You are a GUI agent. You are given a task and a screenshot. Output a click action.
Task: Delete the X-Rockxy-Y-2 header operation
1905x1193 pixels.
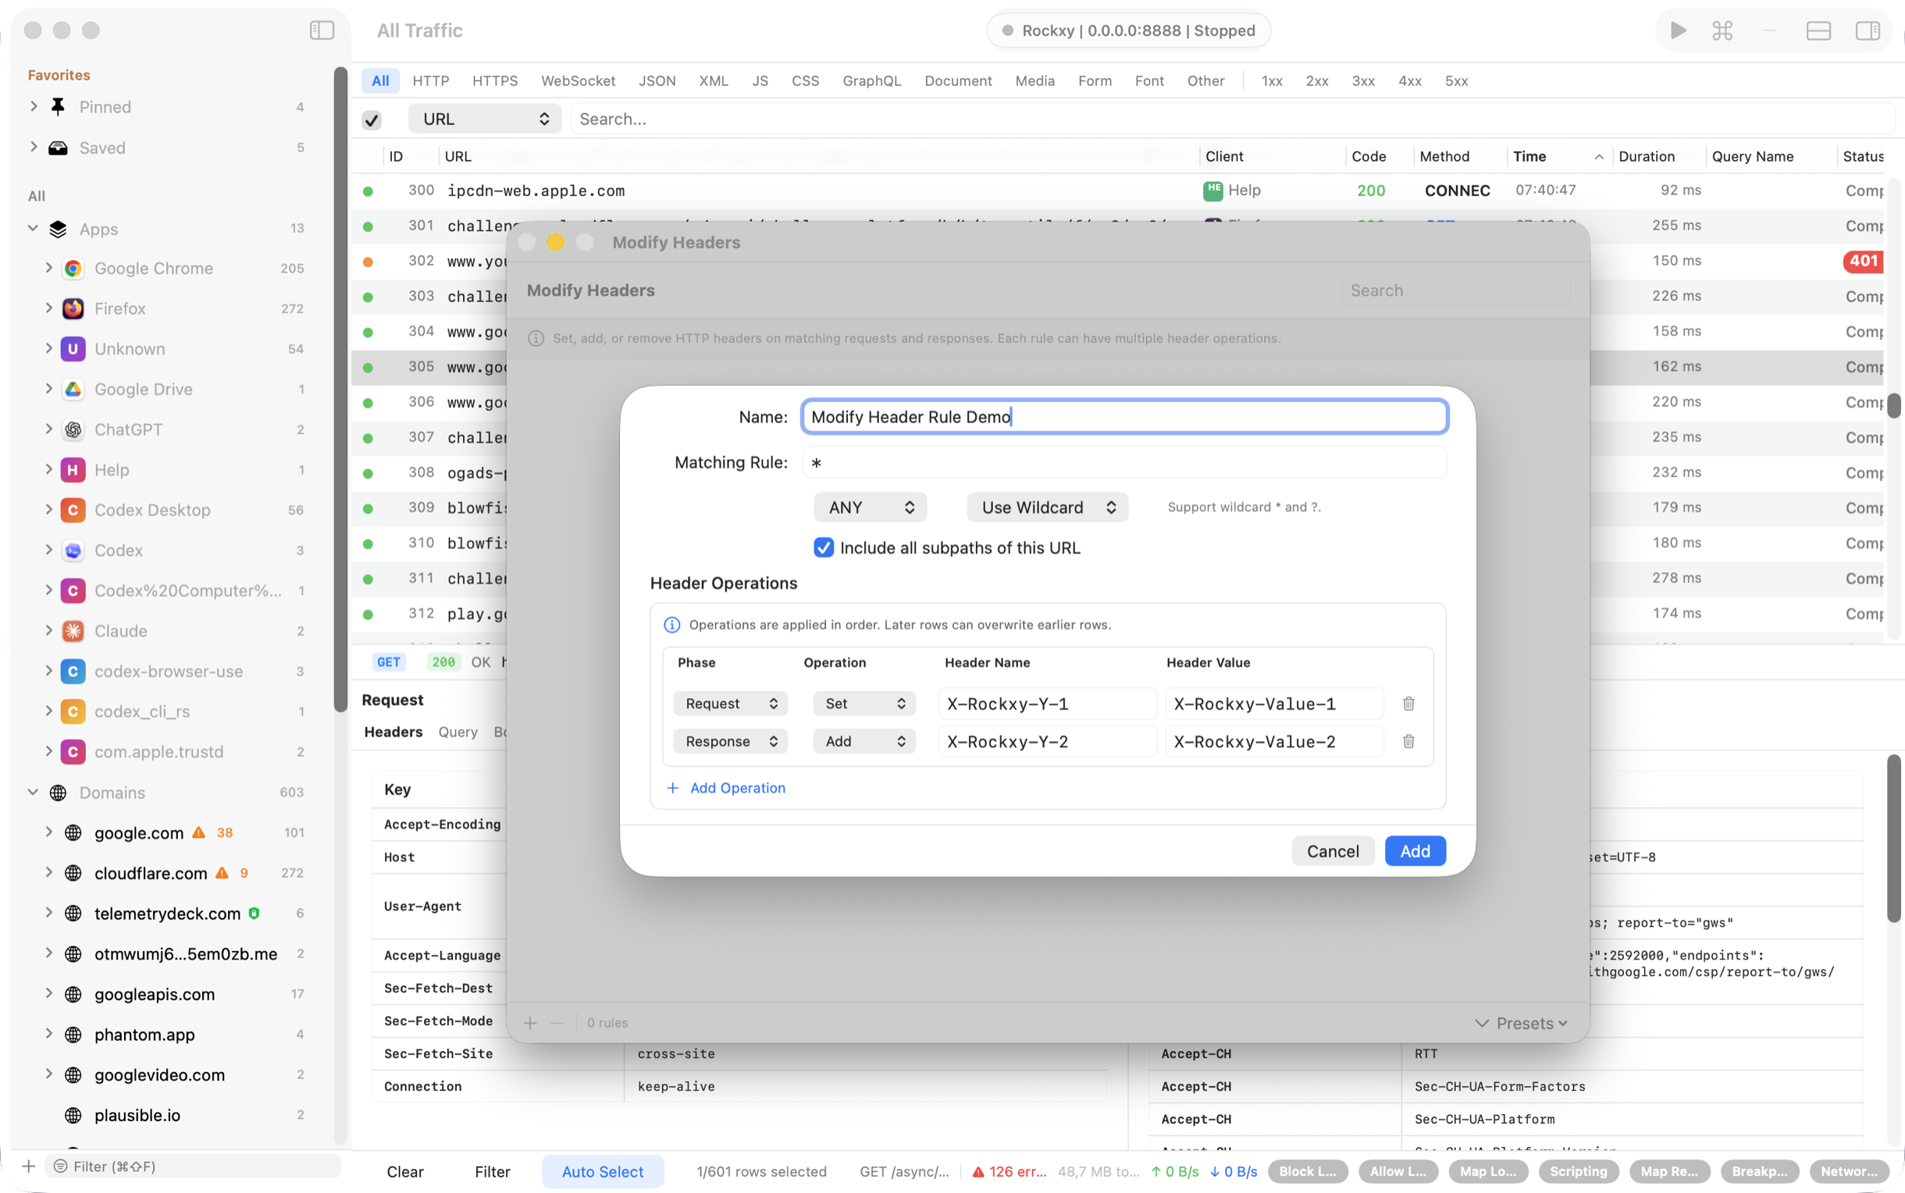pyautogui.click(x=1408, y=741)
